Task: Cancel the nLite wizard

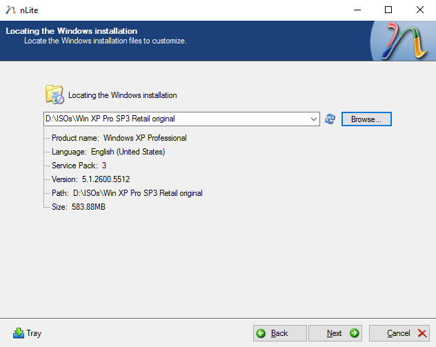Action: coord(399,333)
